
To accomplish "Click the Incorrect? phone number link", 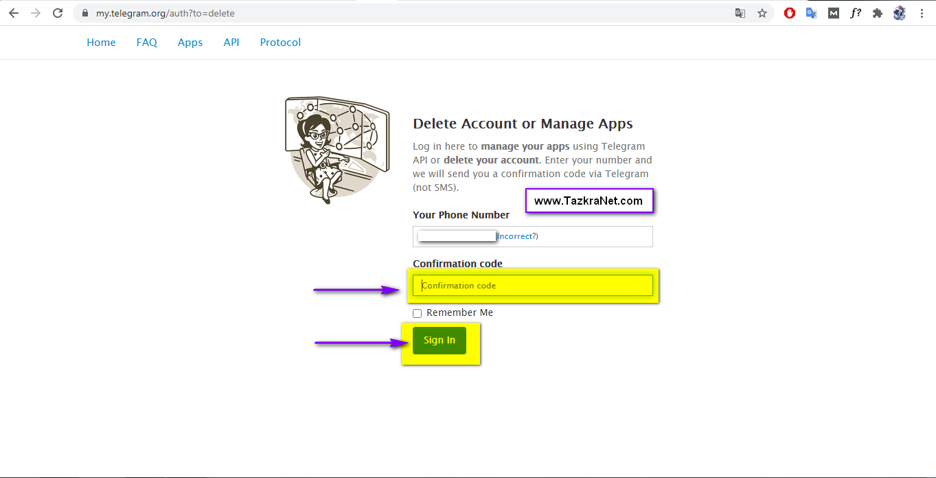I will (x=516, y=236).
